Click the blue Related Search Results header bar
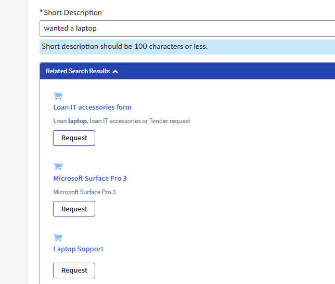 (187, 71)
